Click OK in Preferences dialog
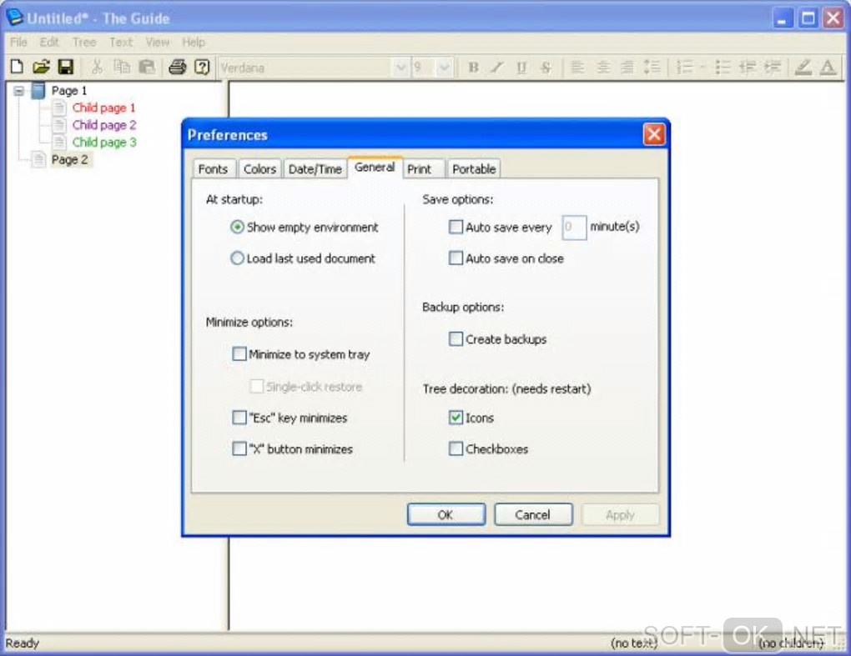 coord(446,514)
